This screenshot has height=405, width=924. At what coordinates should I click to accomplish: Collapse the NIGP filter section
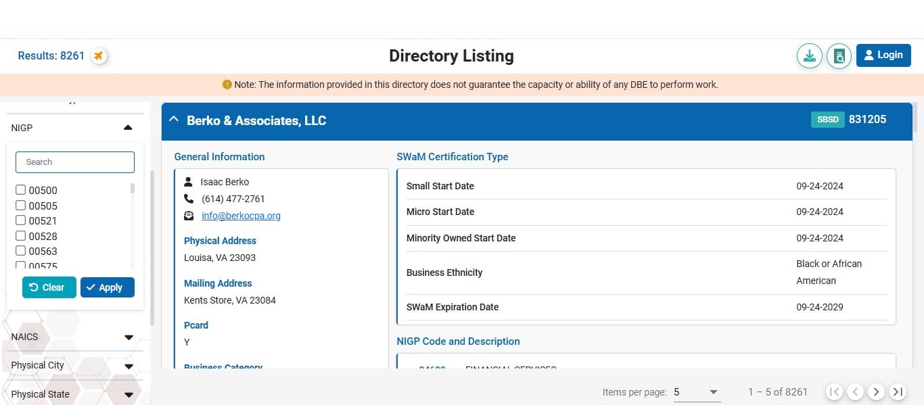(x=129, y=128)
